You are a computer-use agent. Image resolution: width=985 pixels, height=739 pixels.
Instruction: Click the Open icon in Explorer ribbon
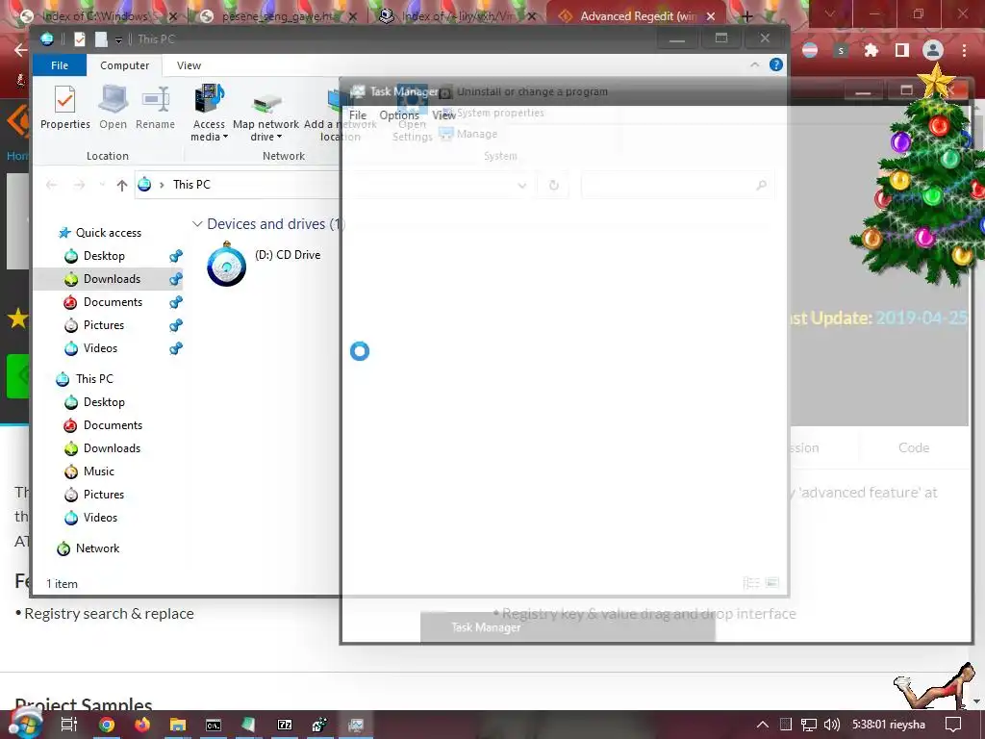tap(114, 107)
